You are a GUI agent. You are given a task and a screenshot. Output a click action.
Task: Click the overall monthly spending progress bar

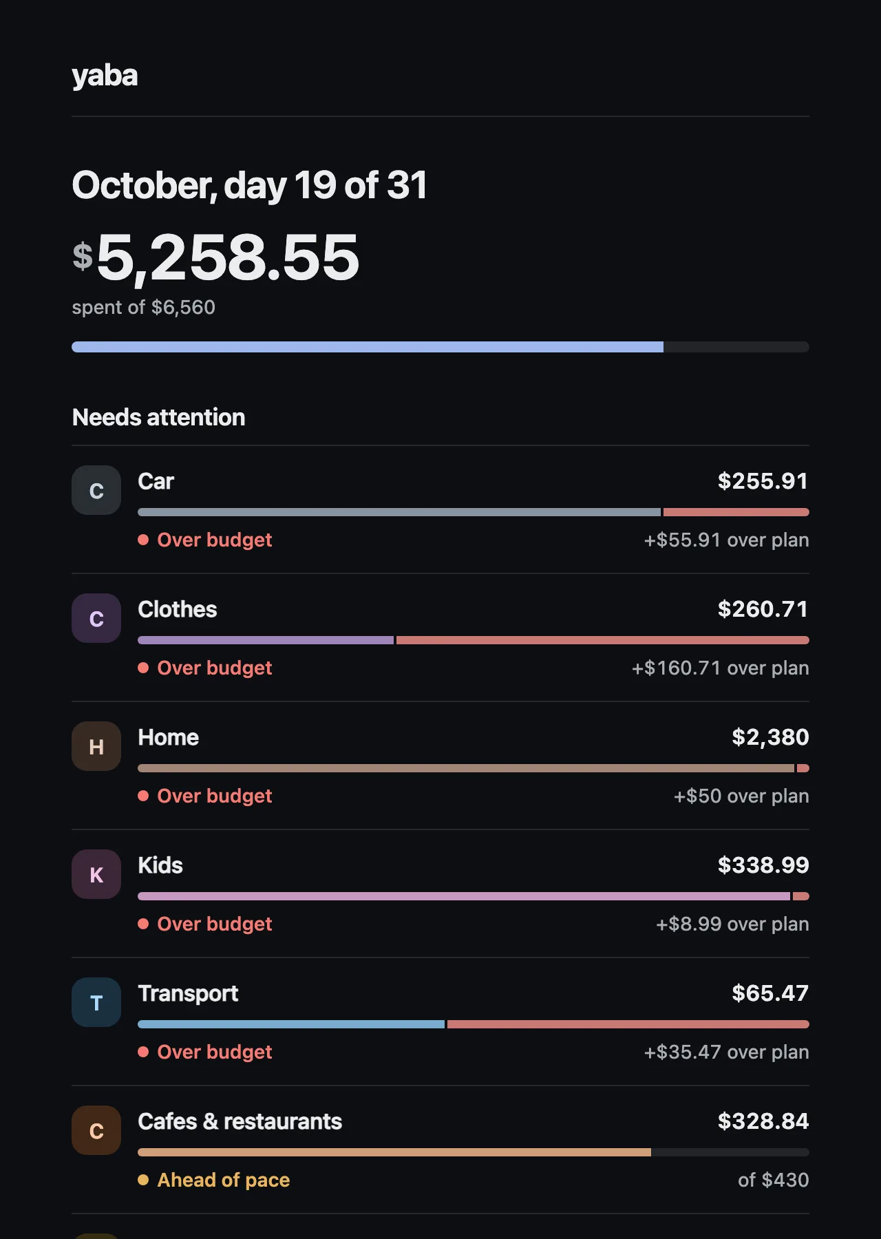440,347
